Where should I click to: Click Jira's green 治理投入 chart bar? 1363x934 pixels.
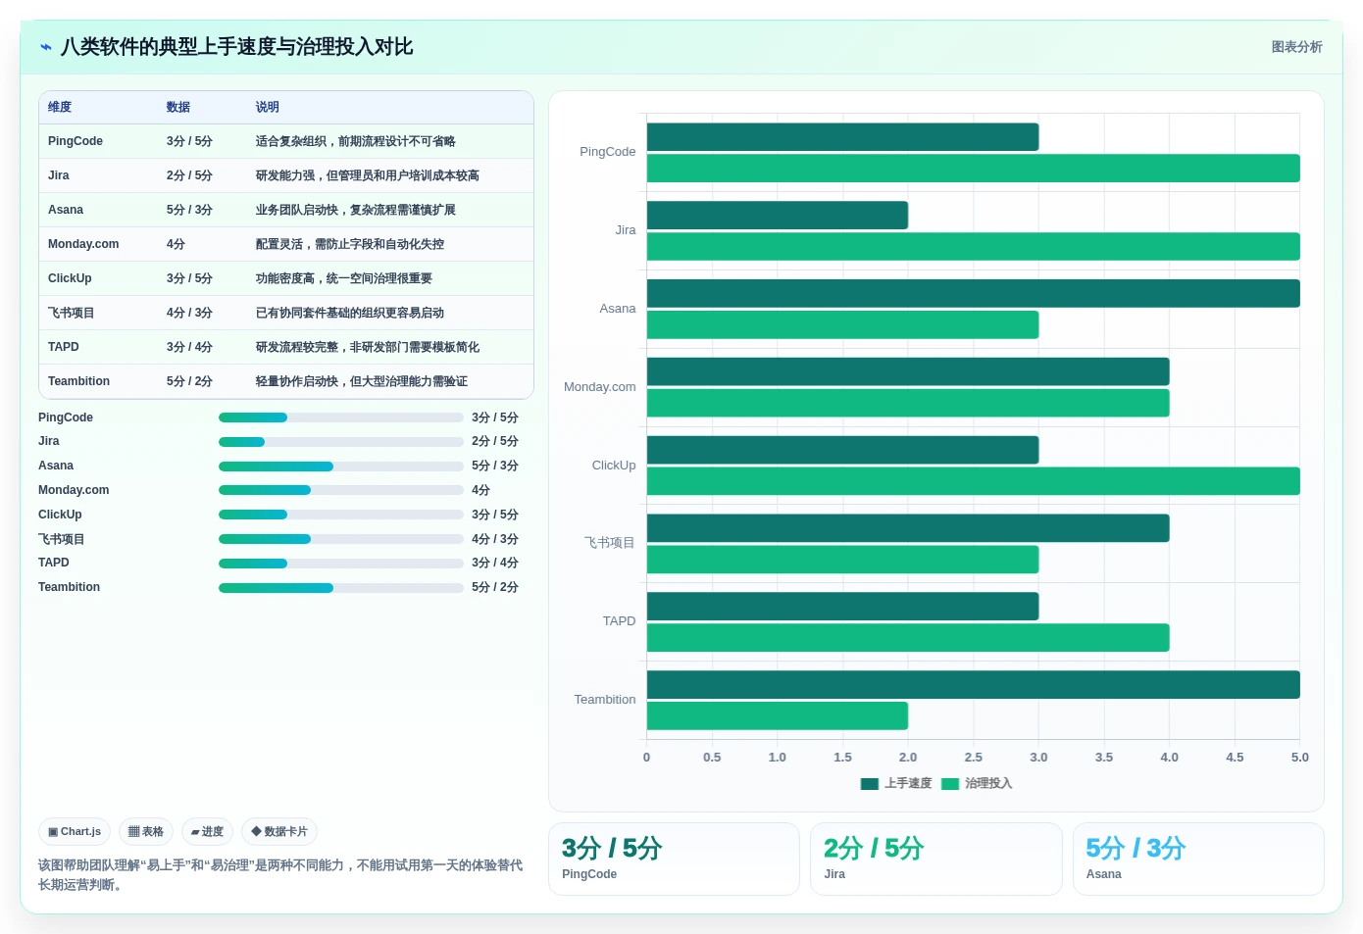(x=973, y=247)
